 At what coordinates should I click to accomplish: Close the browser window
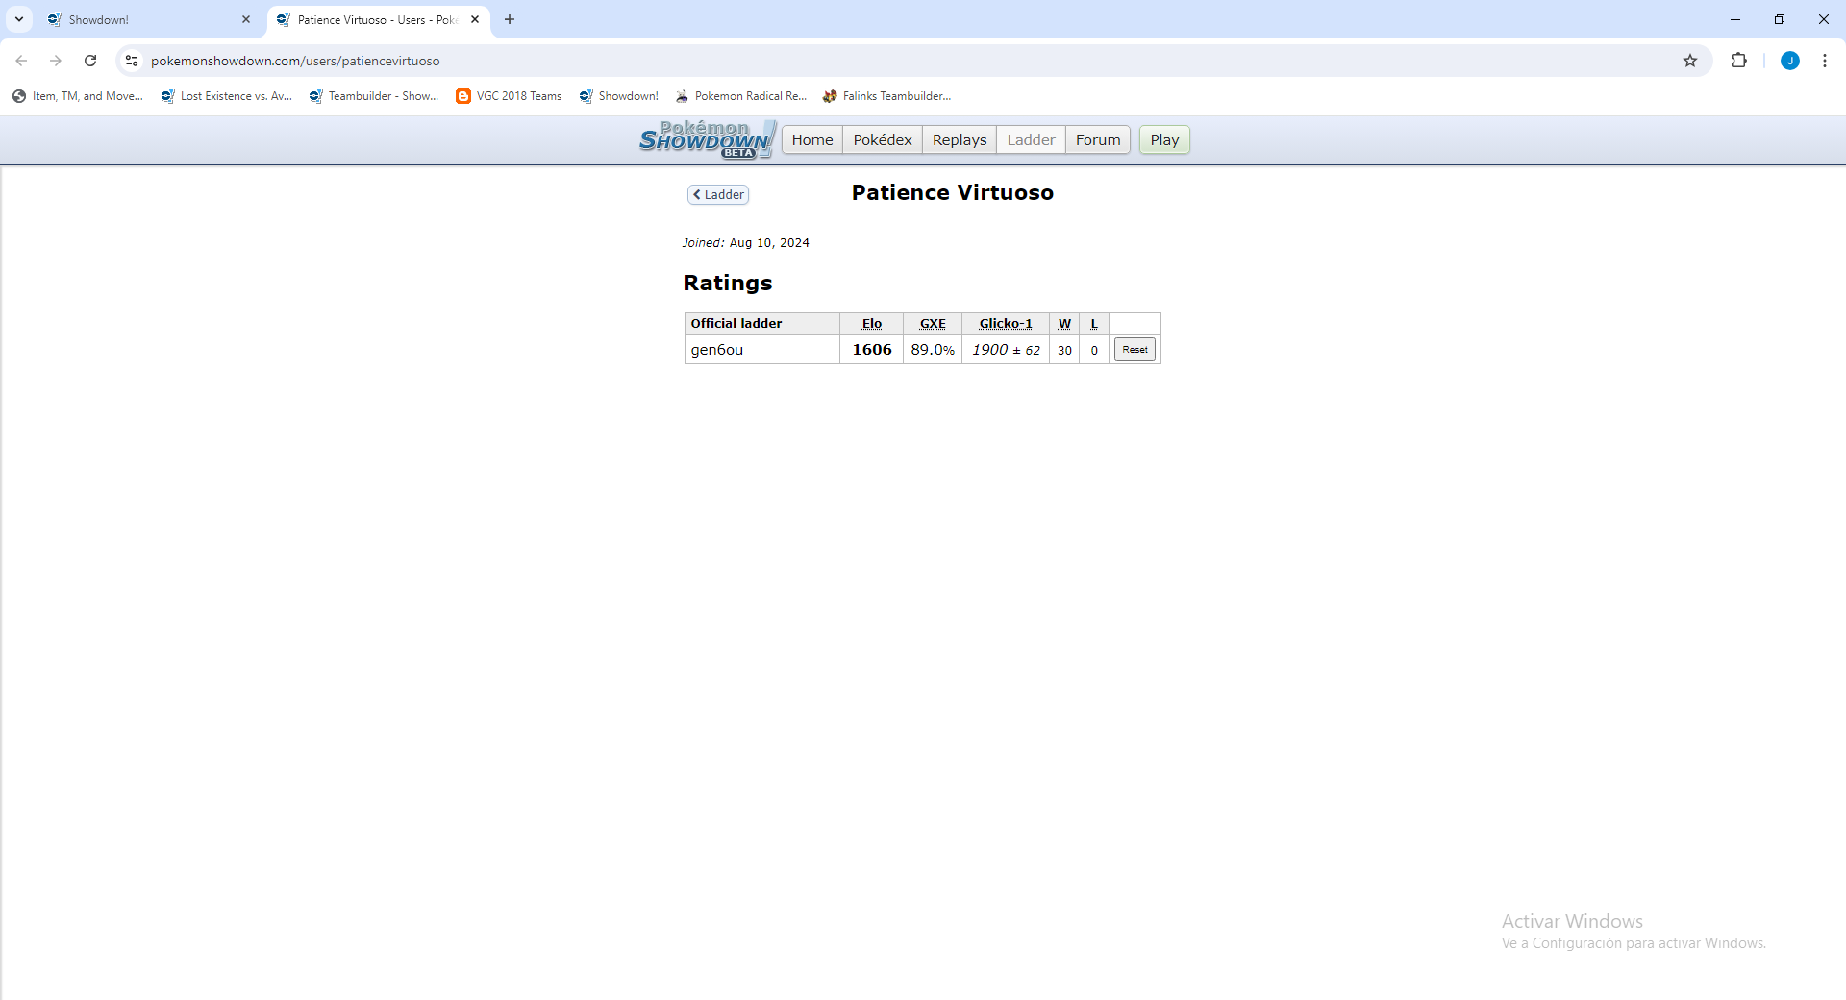tap(1824, 19)
